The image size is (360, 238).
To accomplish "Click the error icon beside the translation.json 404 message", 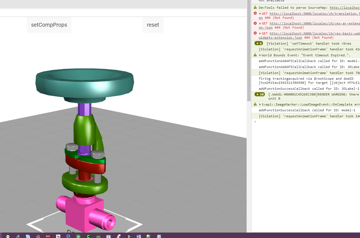I will 255,13.
